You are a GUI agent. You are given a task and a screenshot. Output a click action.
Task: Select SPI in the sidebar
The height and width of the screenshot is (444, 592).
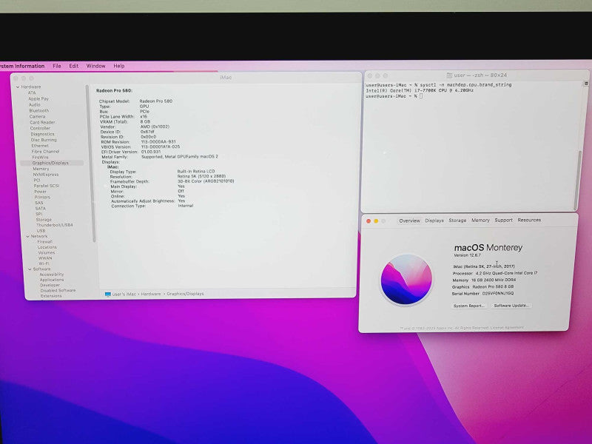pos(39,214)
